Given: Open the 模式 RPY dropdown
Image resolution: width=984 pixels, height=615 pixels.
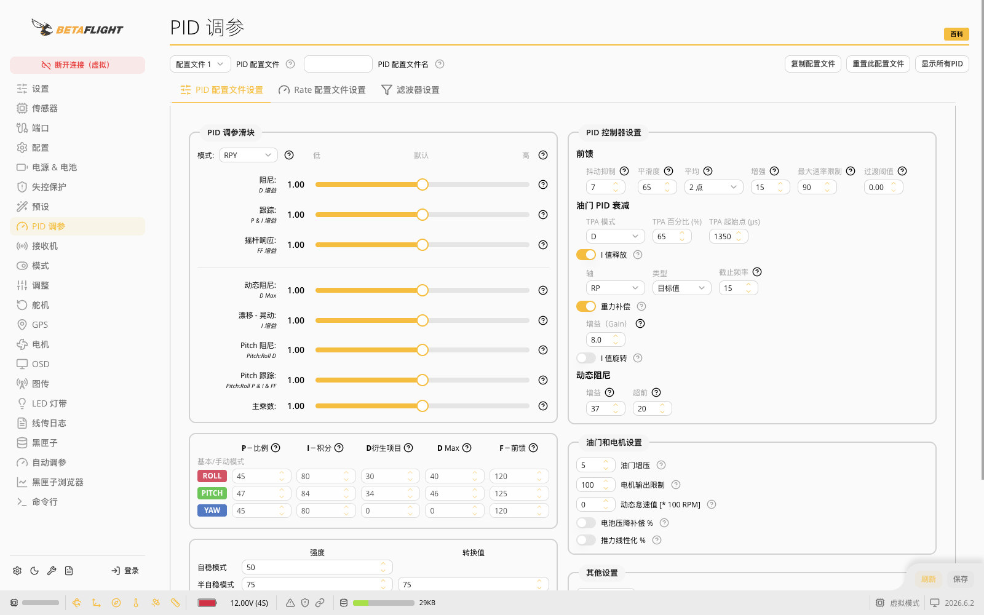Looking at the screenshot, I should pyautogui.click(x=248, y=155).
